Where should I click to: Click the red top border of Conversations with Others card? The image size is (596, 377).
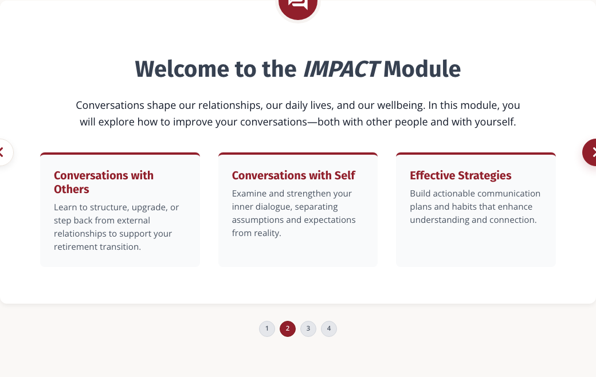[120, 154]
